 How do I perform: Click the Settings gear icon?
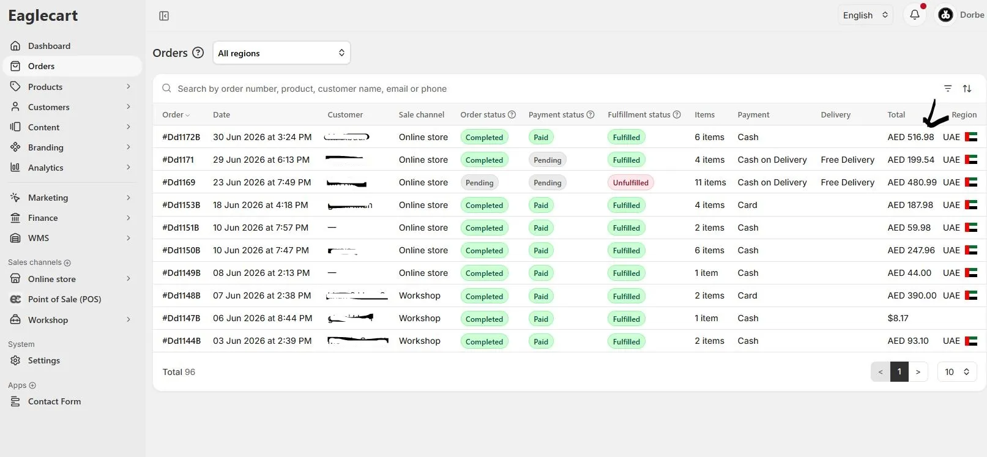coord(15,360)
